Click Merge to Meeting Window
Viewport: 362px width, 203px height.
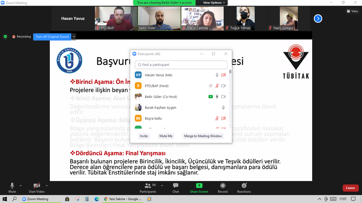pos(203,136)
